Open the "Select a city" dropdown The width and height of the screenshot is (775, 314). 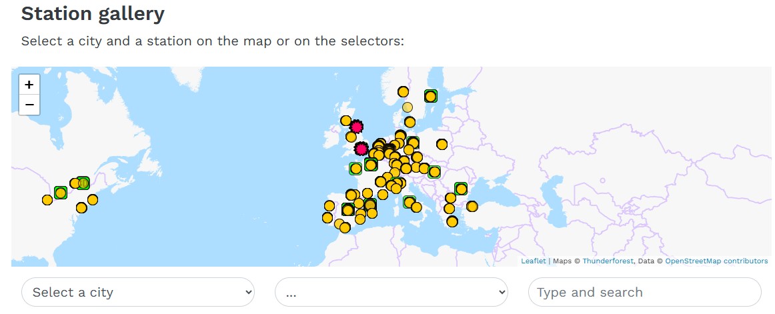pyautogui.click(x=138, y=292)
